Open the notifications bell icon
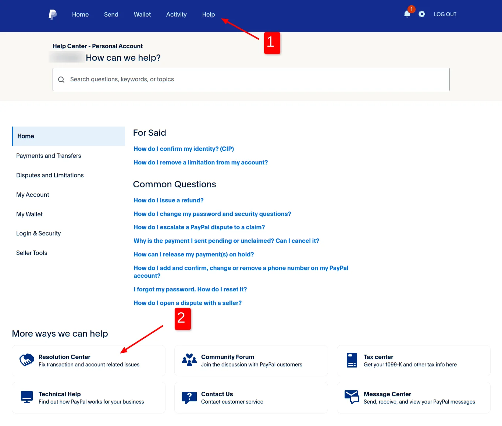Screen dimensions: 502x426 coord(407,14)
